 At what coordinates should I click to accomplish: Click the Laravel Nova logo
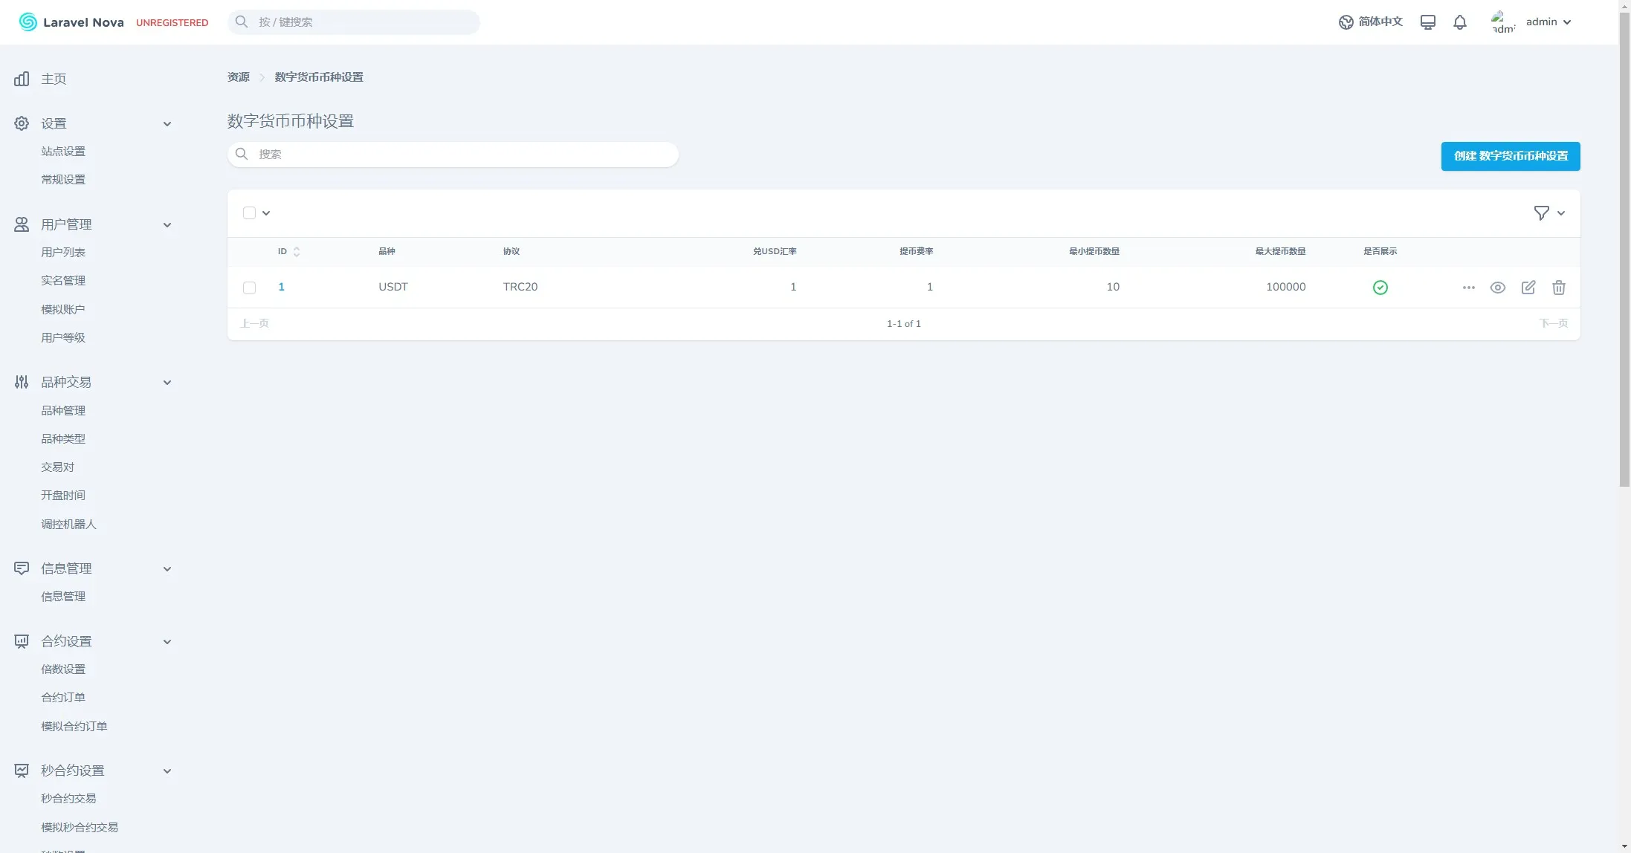point(71,22)
